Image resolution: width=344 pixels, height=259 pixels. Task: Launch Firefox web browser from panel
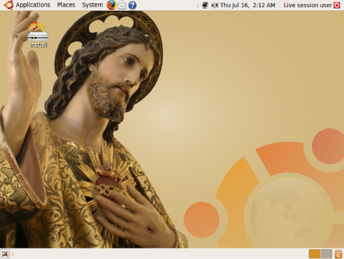click(111, 5)
